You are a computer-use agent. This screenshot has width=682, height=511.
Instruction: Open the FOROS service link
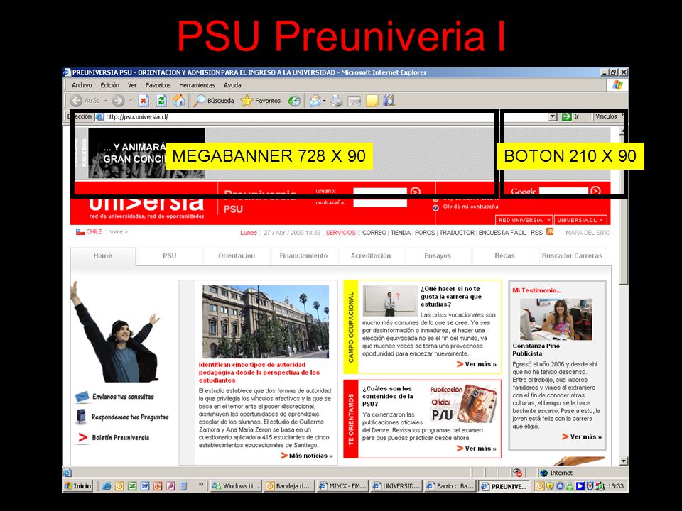425,233
